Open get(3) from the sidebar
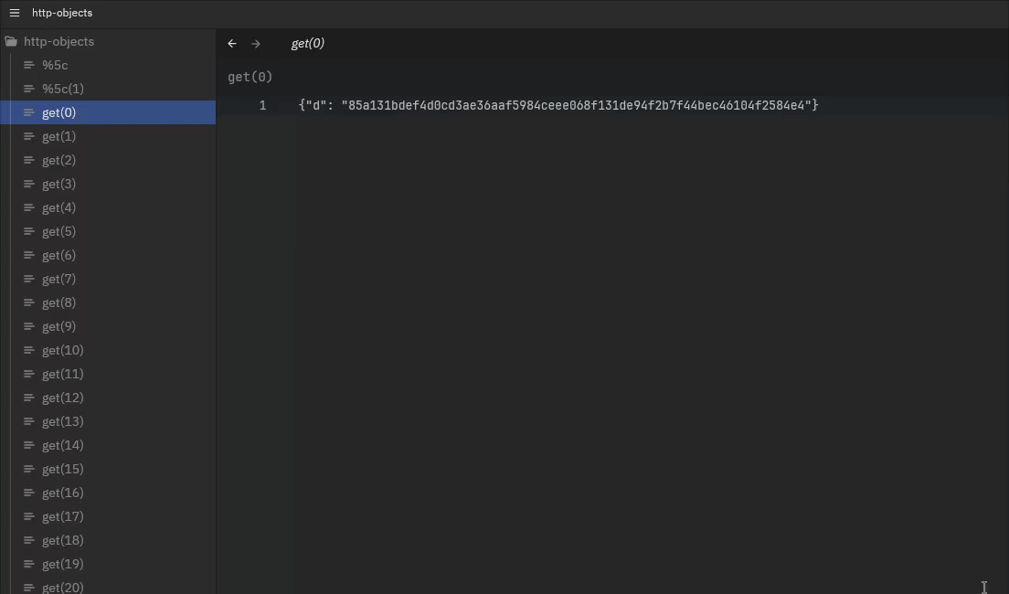 (58, 184)
